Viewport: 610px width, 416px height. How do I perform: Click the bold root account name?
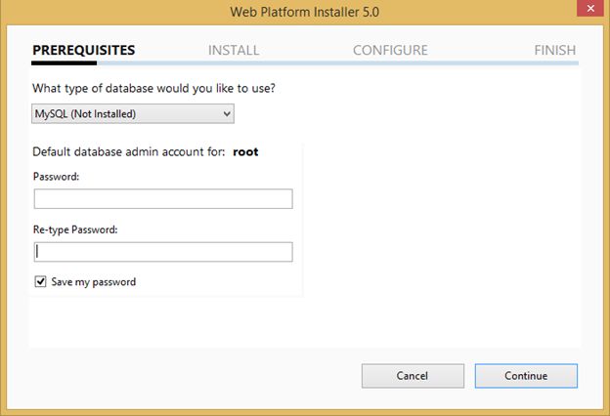[245, 151]
